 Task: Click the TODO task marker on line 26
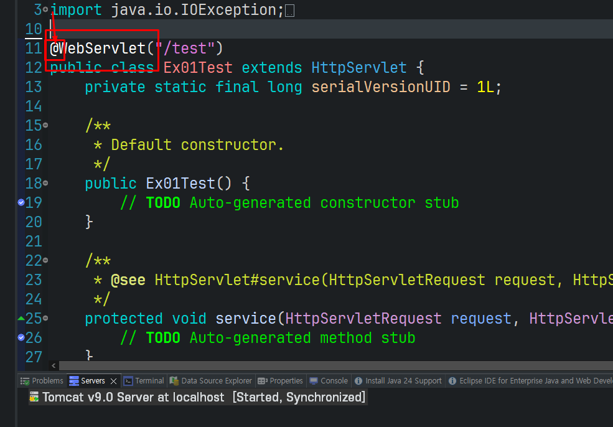click(x=21, y=337)
